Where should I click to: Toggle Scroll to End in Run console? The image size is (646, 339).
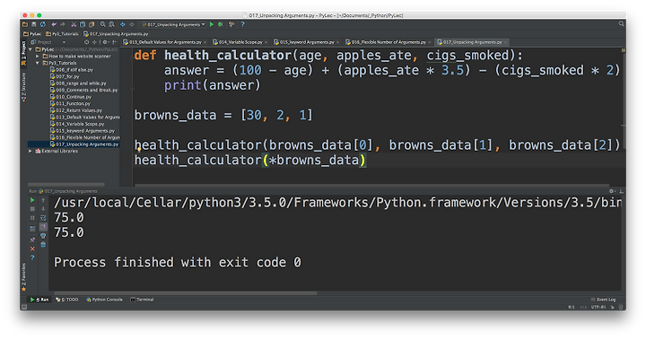click(x=43, y=227)
